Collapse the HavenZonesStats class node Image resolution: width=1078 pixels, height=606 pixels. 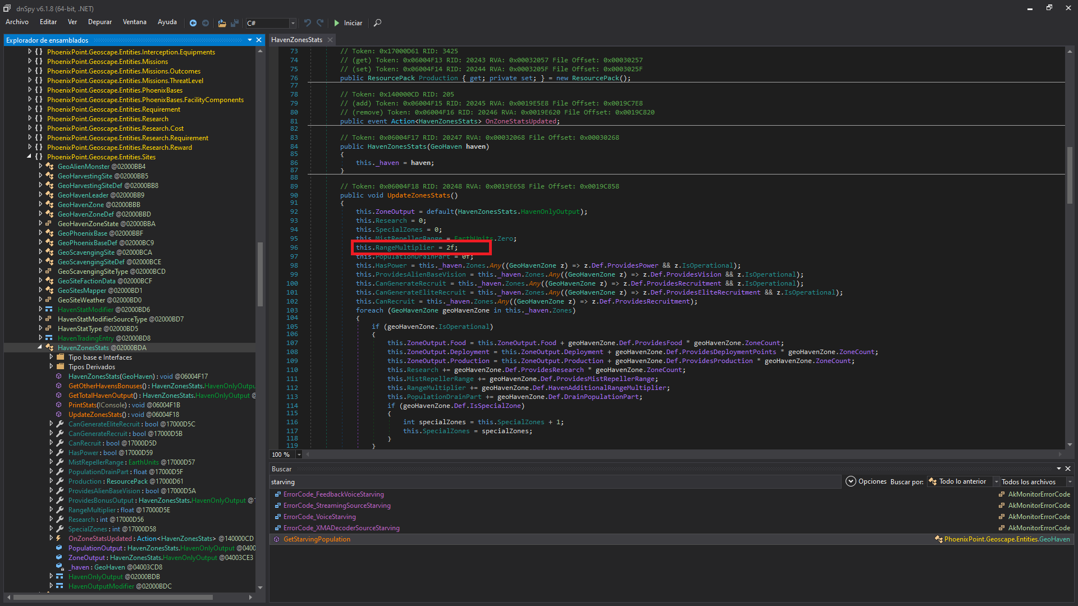pyautogui.click(x=40, y=348)
